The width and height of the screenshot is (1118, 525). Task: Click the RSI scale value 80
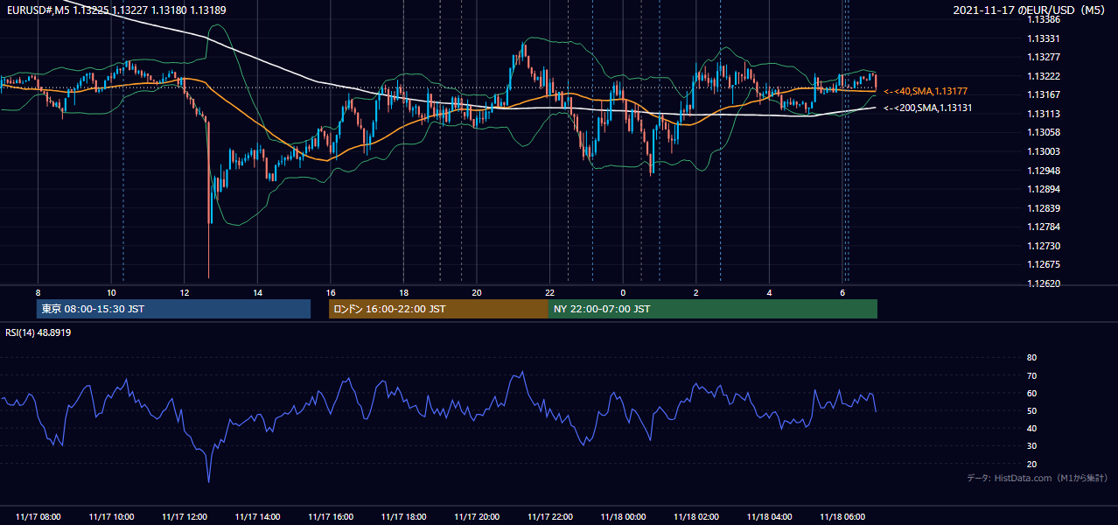click(1031, 358)
